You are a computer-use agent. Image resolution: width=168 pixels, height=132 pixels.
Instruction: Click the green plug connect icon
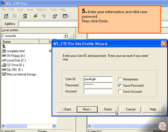(x=35, y=16)
